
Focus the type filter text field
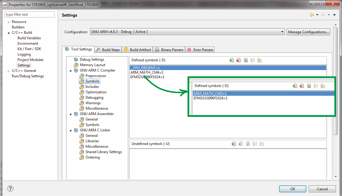[x=30, y=14]
